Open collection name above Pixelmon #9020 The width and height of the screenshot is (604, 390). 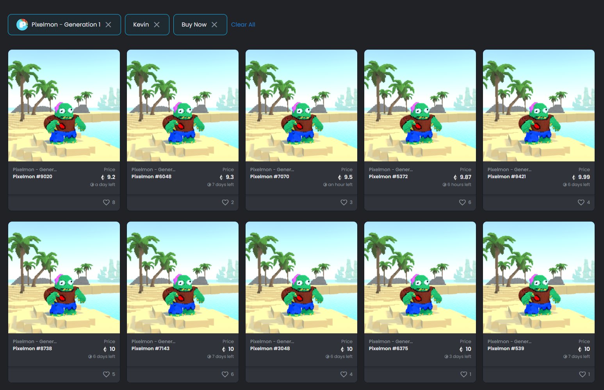pyautogui.click(x=35, y=170)
